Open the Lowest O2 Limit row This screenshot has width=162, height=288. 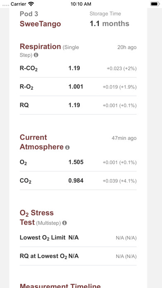pos(78,238)
